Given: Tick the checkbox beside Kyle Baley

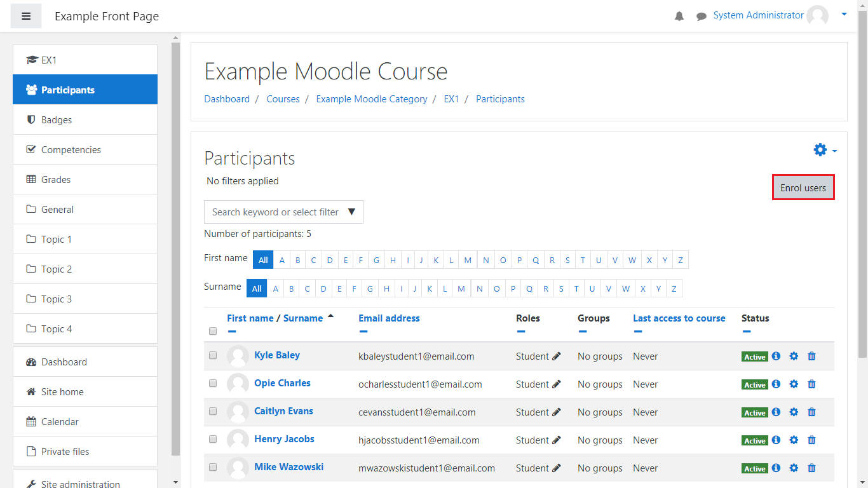Looking at the screenshot, I should [x=213, y=356].
